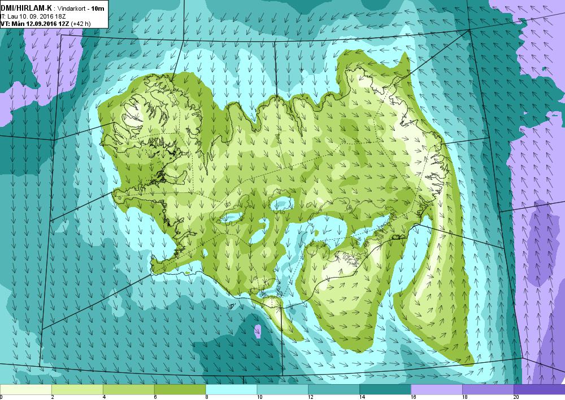
Task: Click the legend value "14"
Action: [x=362, y=397]
